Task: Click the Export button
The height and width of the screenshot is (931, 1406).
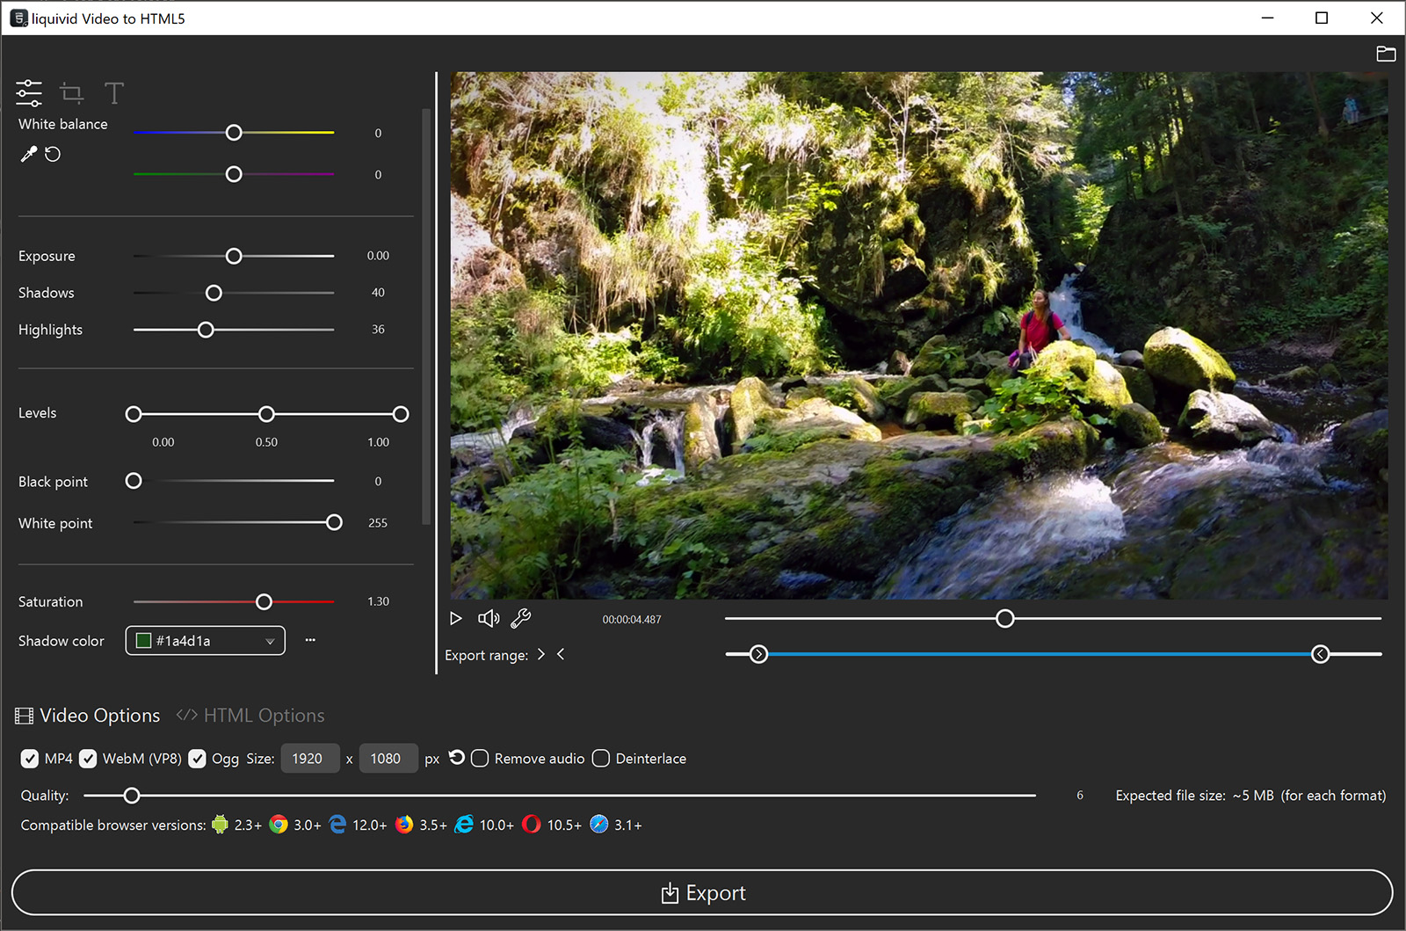Action: point(703,892)
